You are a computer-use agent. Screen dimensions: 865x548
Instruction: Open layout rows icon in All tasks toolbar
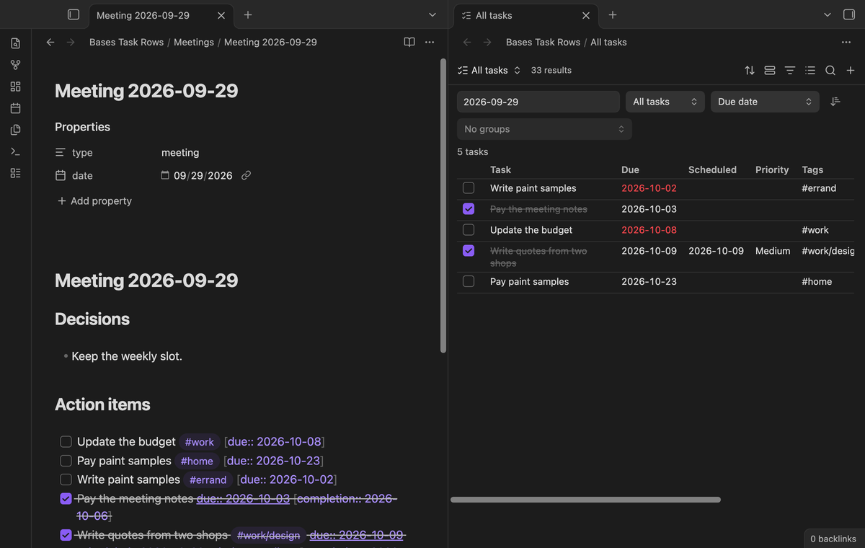(x=770, y=70)
